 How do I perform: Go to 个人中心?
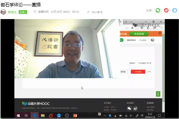[143, 40]
